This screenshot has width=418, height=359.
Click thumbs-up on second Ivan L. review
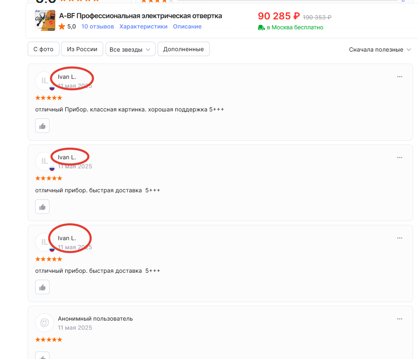click(42, 207)
